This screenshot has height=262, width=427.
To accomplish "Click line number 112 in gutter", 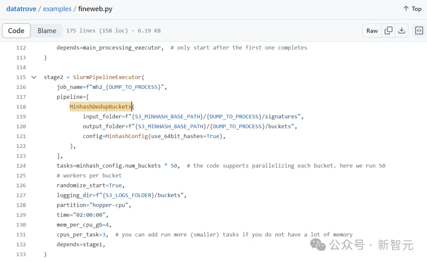I will 21,48.
